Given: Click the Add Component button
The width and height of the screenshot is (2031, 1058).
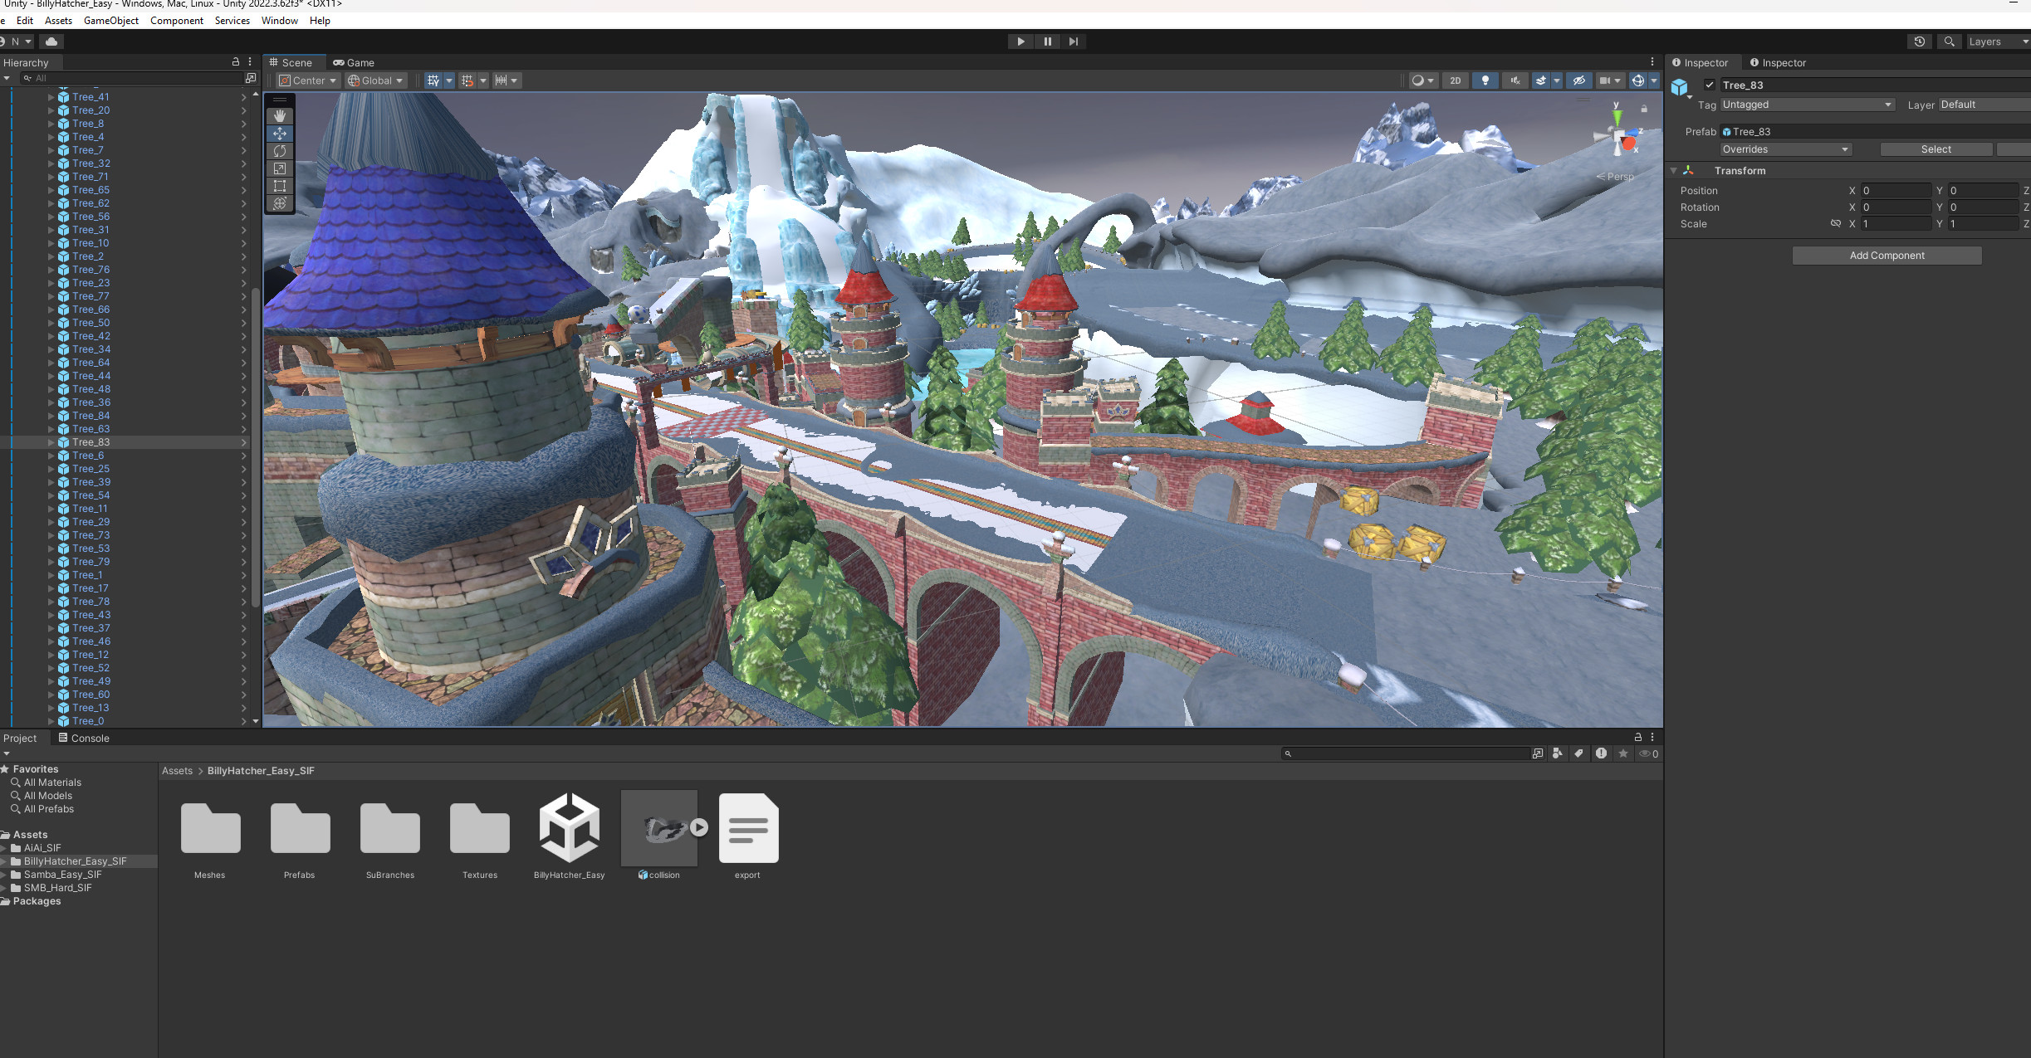Looking at the screenshot, I should (x=1887, y=255).
